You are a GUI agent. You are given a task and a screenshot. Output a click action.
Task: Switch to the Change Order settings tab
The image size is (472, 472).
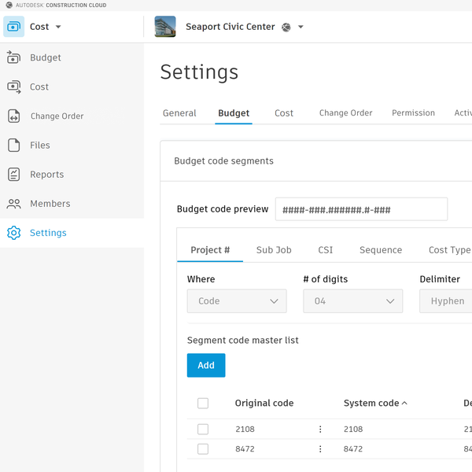pos(345,113)
